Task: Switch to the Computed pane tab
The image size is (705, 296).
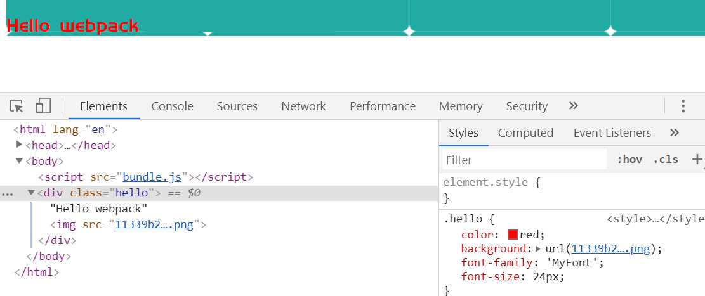Action: [525, 133]
